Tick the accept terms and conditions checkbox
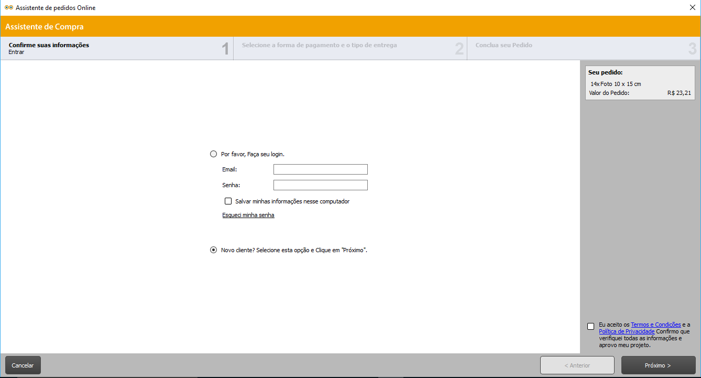Screen dimensions: 701x378 click(x=591, y=326)
